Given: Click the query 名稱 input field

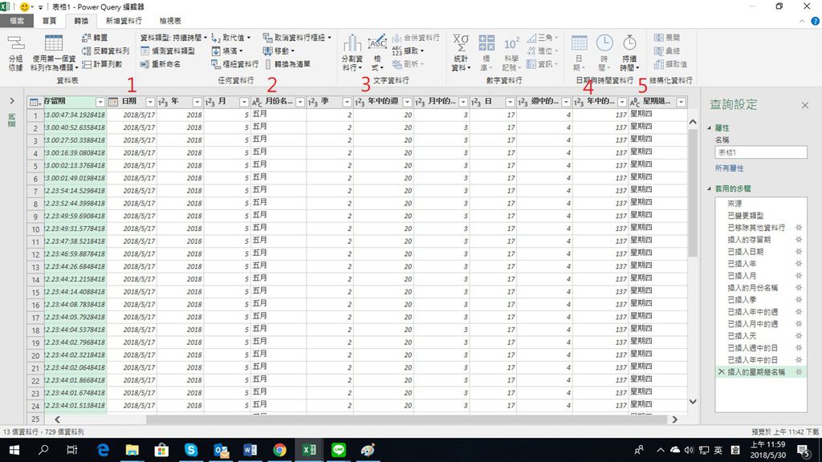Looking at the screenshot, I should (761, 152).
